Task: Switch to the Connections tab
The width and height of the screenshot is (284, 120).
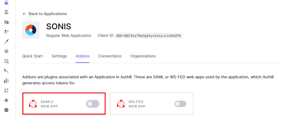Action: 110,56
